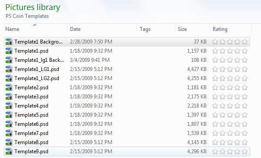Screen dimensions: 261x158
Task: Click the Template2.psd file icon
Action: (9, 87)
